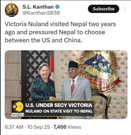
Task: Click the handshake in the photo
Action: coord(52,98)
